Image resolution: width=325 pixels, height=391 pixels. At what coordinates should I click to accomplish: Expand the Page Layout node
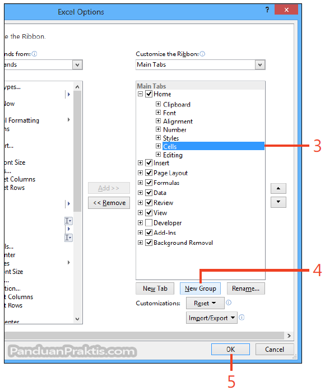point(141,173)
